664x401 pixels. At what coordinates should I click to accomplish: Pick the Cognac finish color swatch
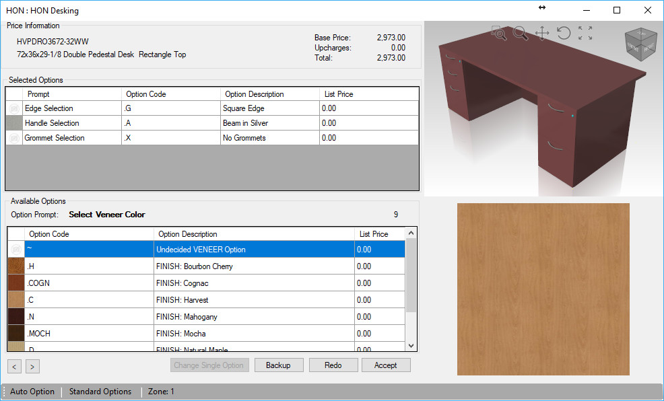[16, 283]
